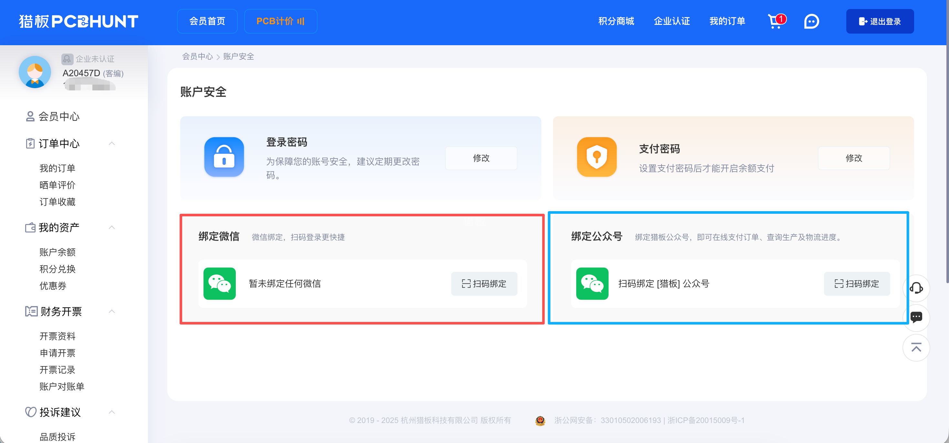
Task: Open the shopping cart icon
Action: [x=776, y=21]
